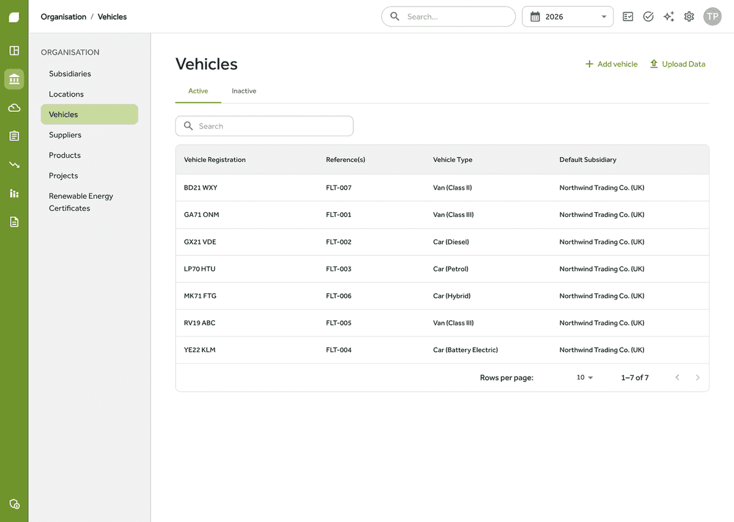734x522 pixels.
Task: Click the Car (Hybrid) type cell
Action: (452, 296)
